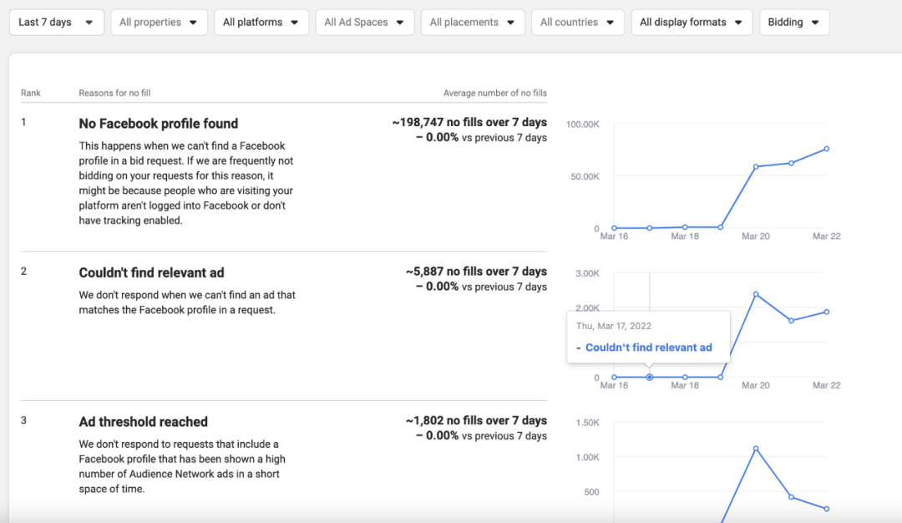Select the ~1,802 no fills over 7 days value

click(476, 420)
